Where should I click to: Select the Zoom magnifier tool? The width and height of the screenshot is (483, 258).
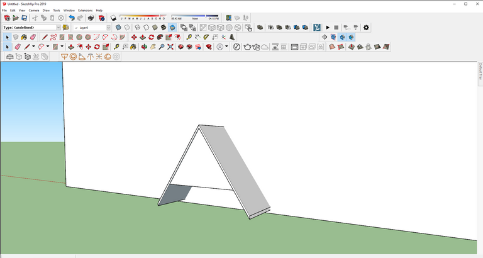click(x=162, y=47)
